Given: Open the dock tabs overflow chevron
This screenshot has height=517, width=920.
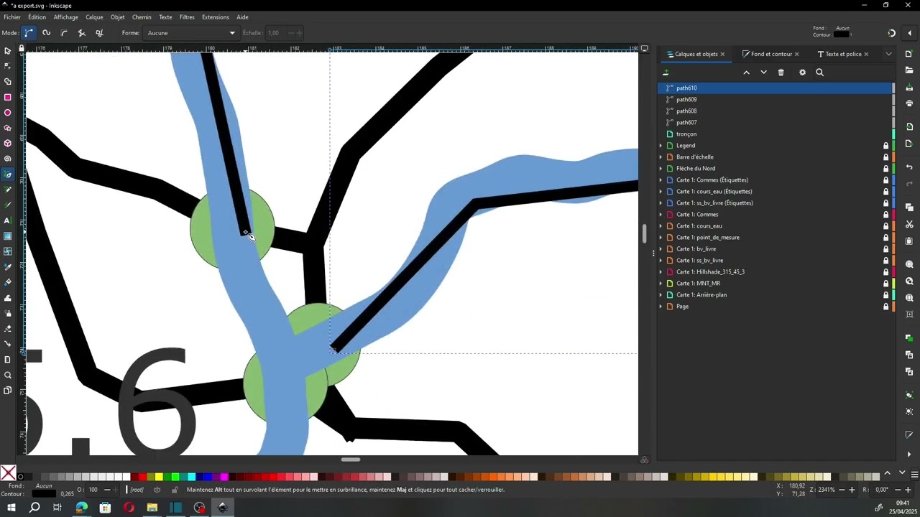Looking at the screenshot, I should pyautogui.click(x=888, y=54).
